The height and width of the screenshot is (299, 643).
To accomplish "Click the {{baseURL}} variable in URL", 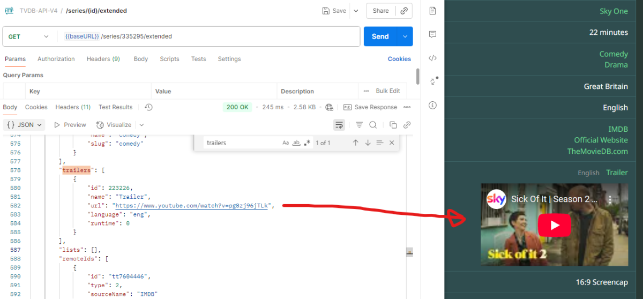I will click(82, 36).
